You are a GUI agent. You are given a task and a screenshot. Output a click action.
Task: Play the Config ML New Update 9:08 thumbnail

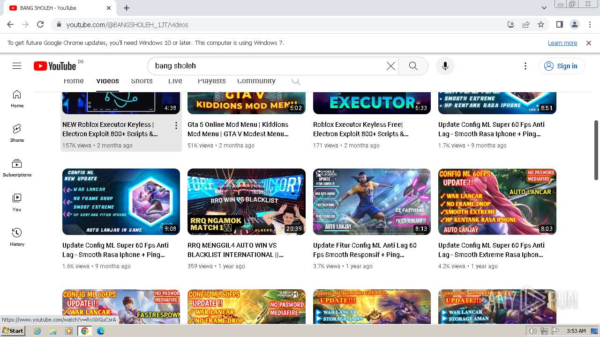(x=121, y=202)
